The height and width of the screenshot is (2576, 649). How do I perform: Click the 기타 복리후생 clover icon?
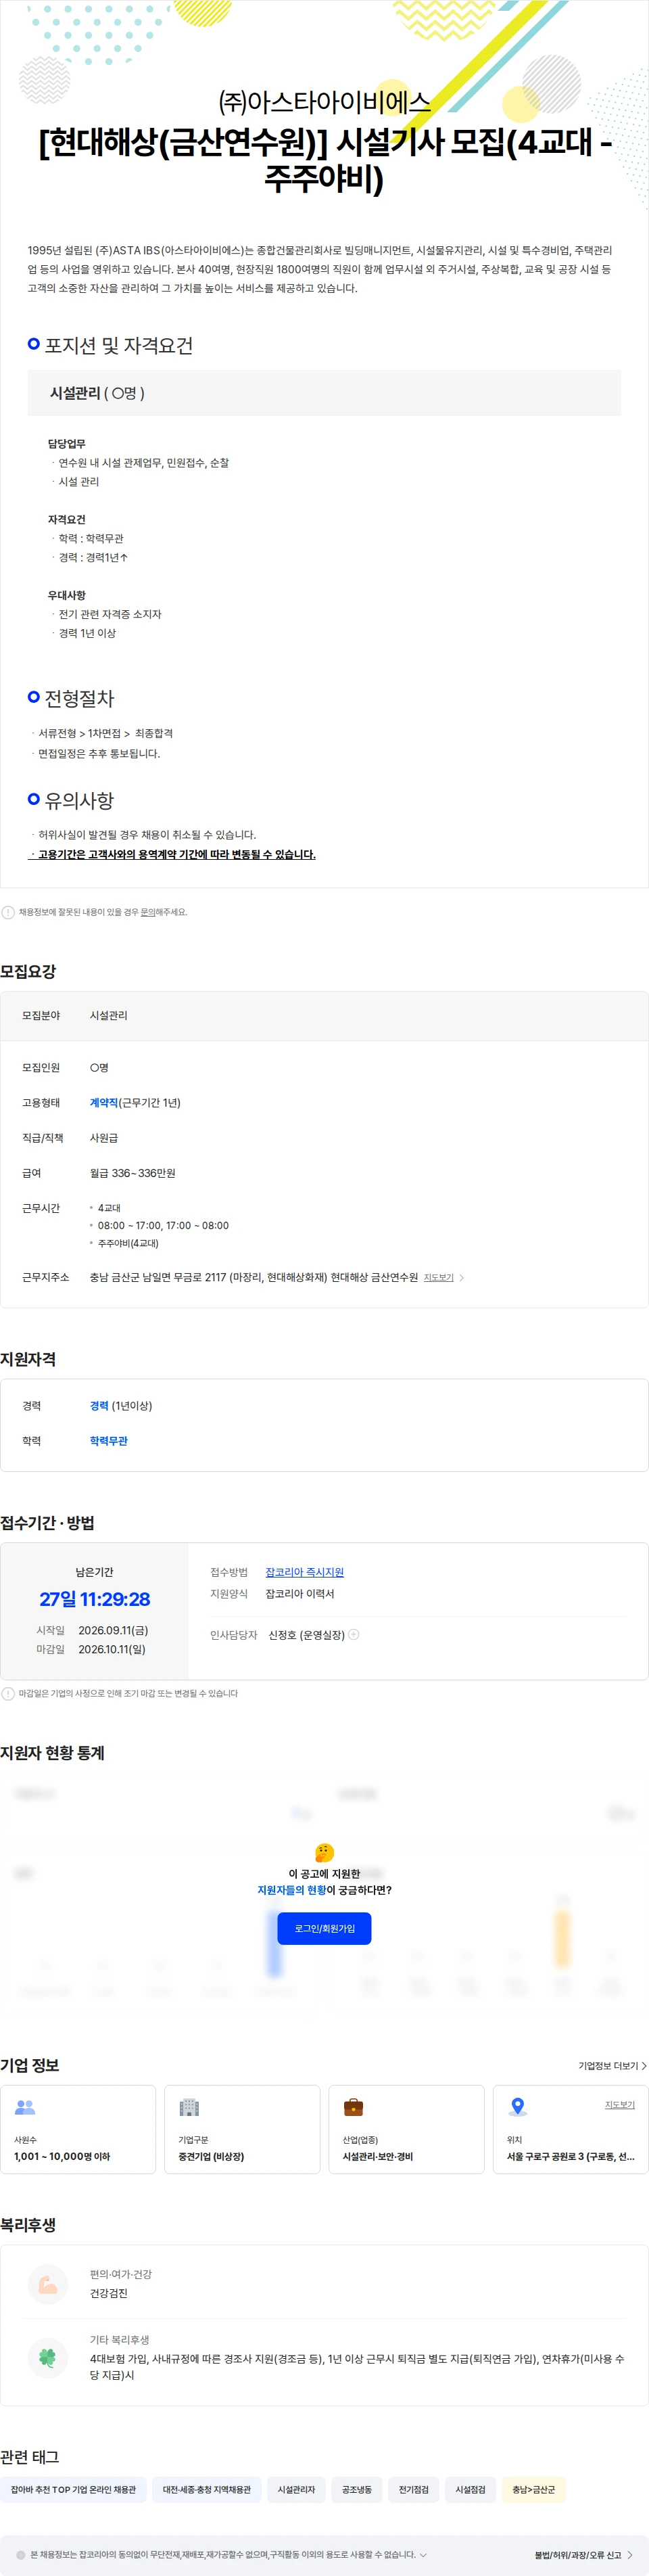click(48, 2358)
